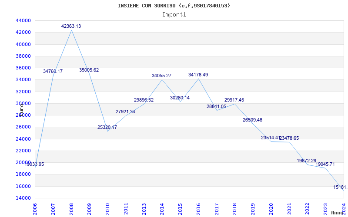
Task: Click the 2020 x-axis year label
Action: (271, 209)
